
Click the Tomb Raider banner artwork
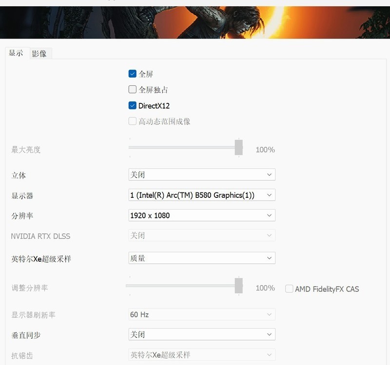pyautogui.click(x=195, y=19)
